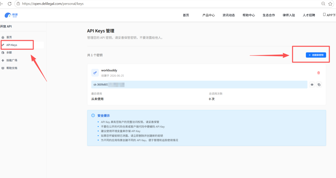Click the workbuddy key name

coord(109,70)
